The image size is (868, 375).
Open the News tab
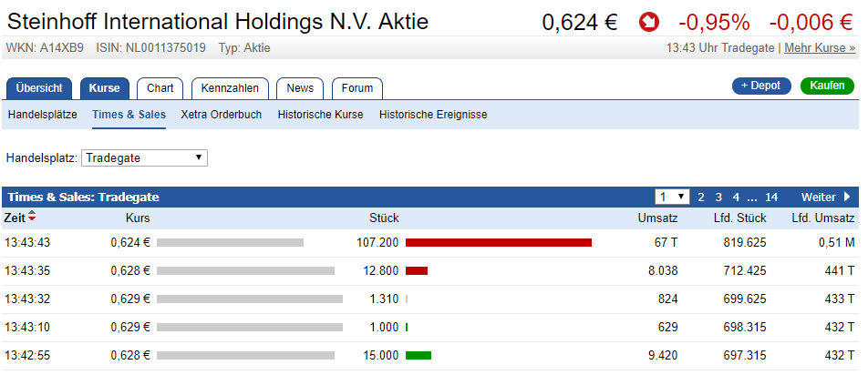[300, 87]
